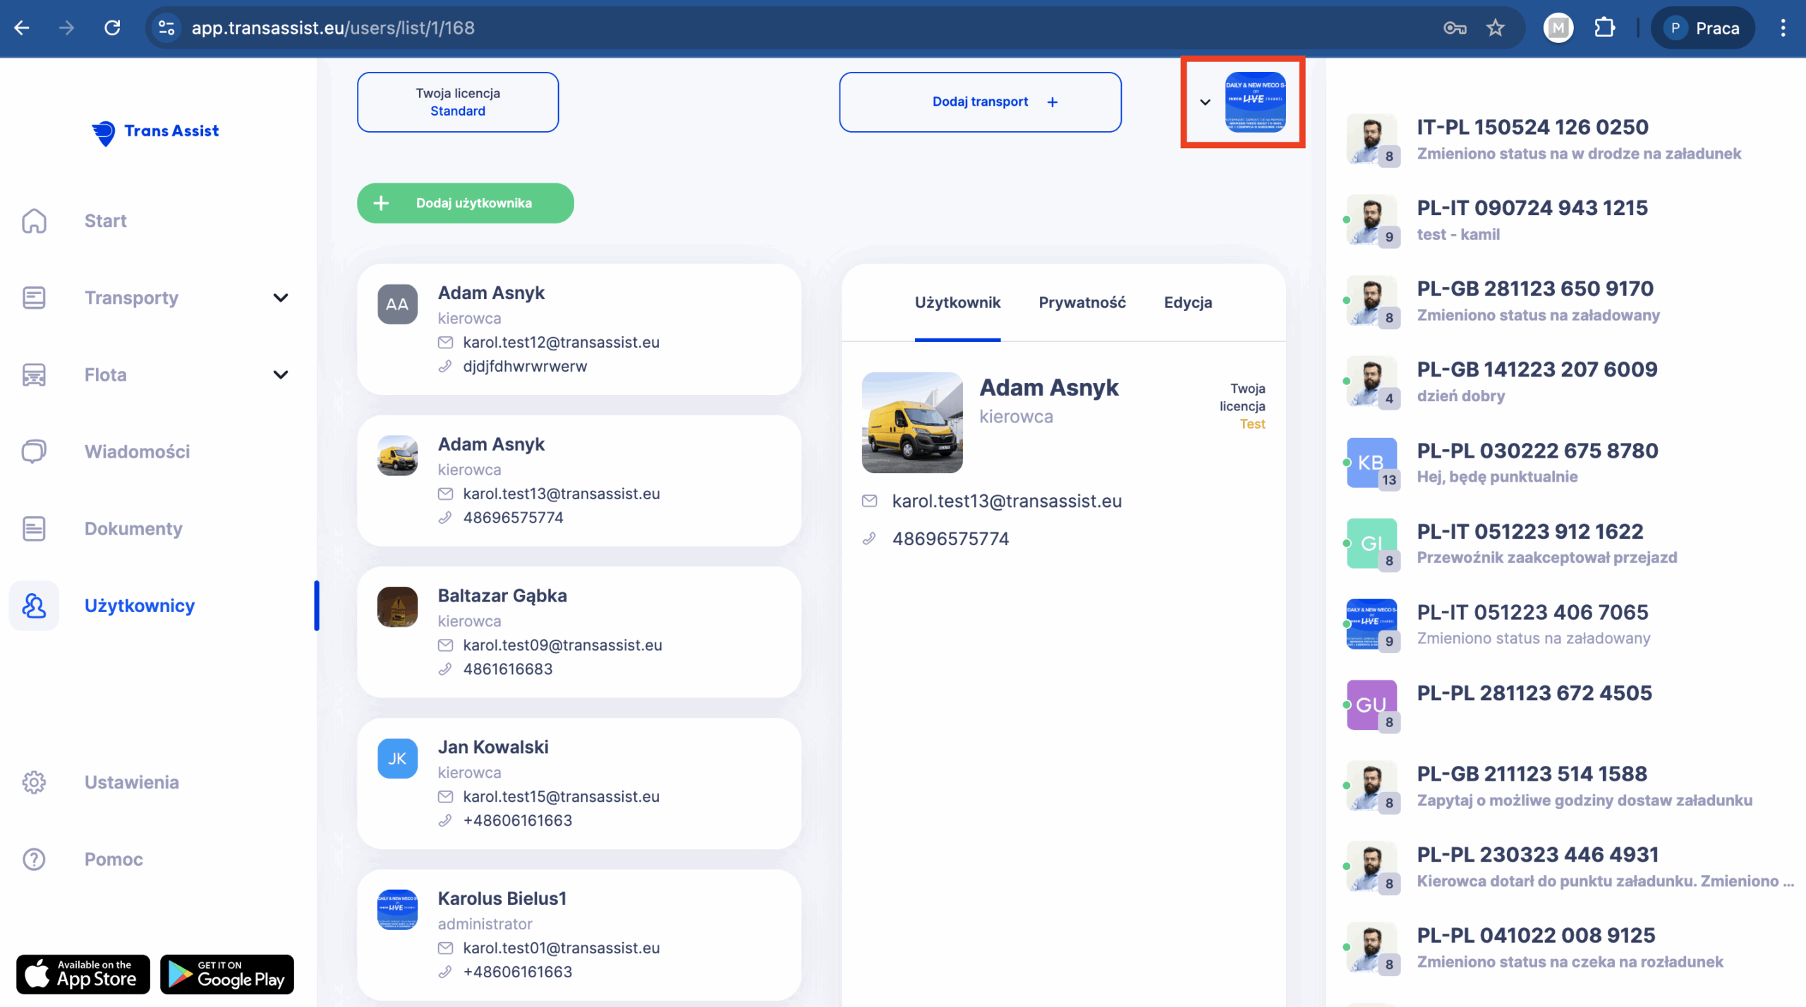
Task: Click the Dodaj użytkownika button
Action: coord(465,203)
